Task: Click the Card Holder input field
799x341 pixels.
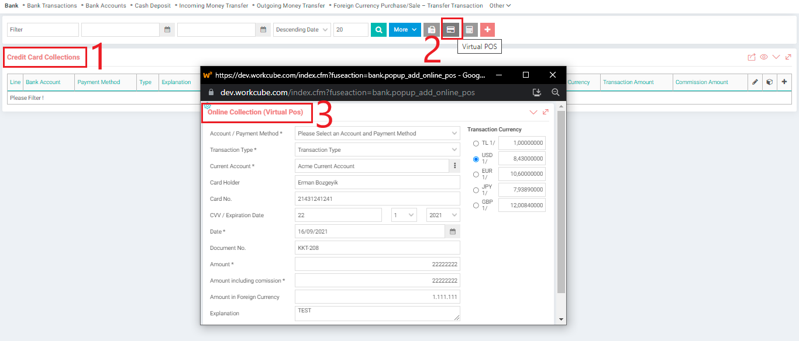Action: pyautogui.click(x=377, y=182)
